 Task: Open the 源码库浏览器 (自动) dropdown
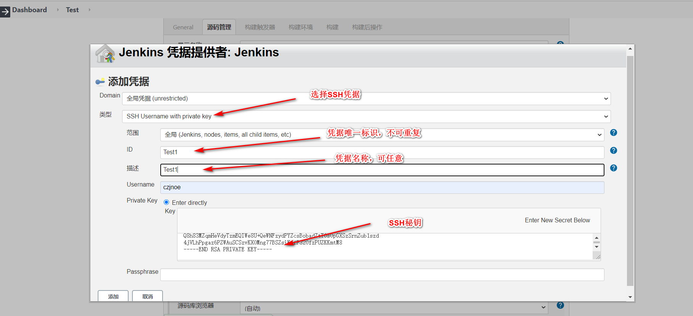tap(394, 308)
